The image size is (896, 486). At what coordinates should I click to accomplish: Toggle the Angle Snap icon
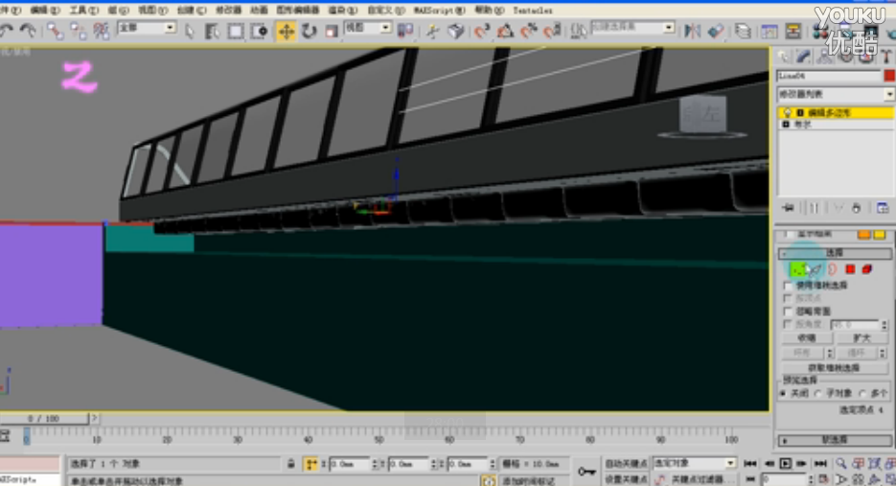coord(505,31)
